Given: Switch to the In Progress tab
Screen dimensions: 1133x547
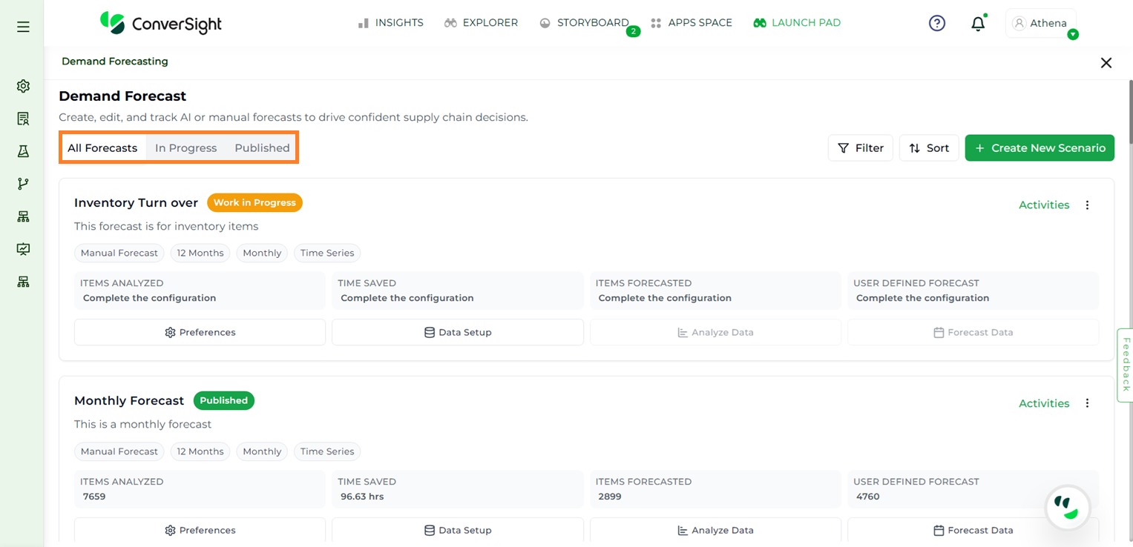Looking at the screenshot, I should pos(185,148).
